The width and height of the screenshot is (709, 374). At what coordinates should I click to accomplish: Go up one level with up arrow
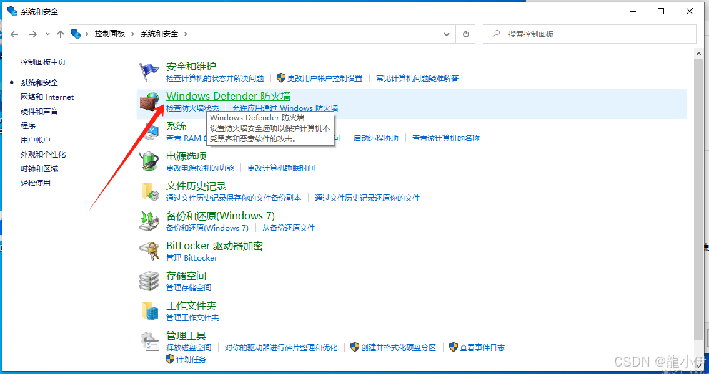(61, 34)
